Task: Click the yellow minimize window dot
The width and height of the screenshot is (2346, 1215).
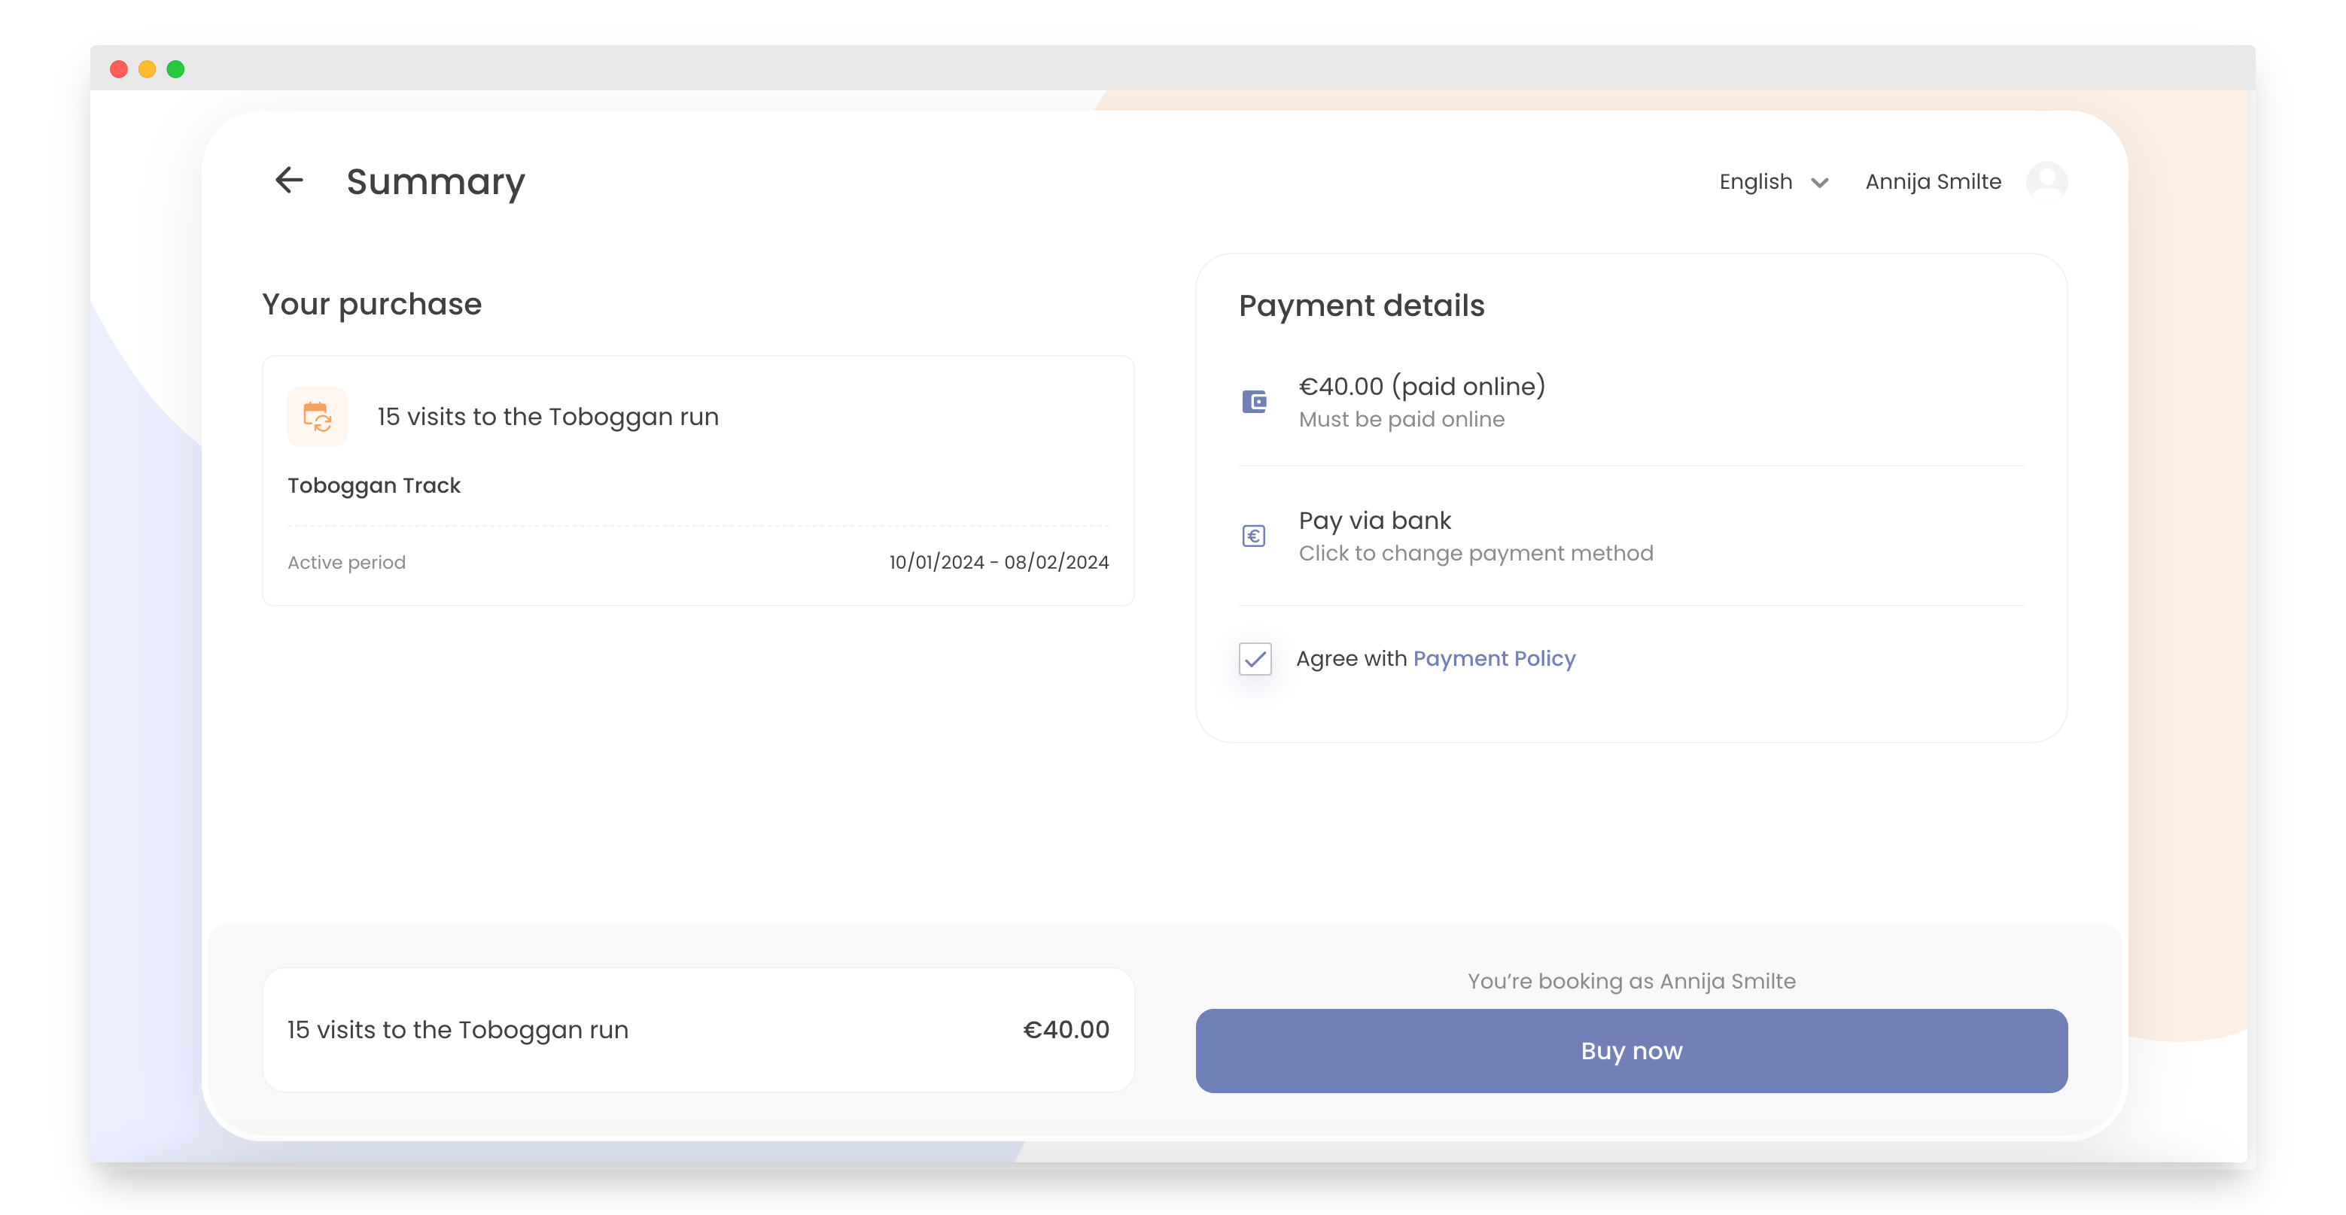Action: (147, 69)
